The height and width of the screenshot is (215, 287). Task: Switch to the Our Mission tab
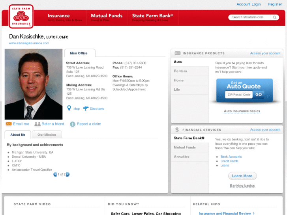(x=47, y=135)
